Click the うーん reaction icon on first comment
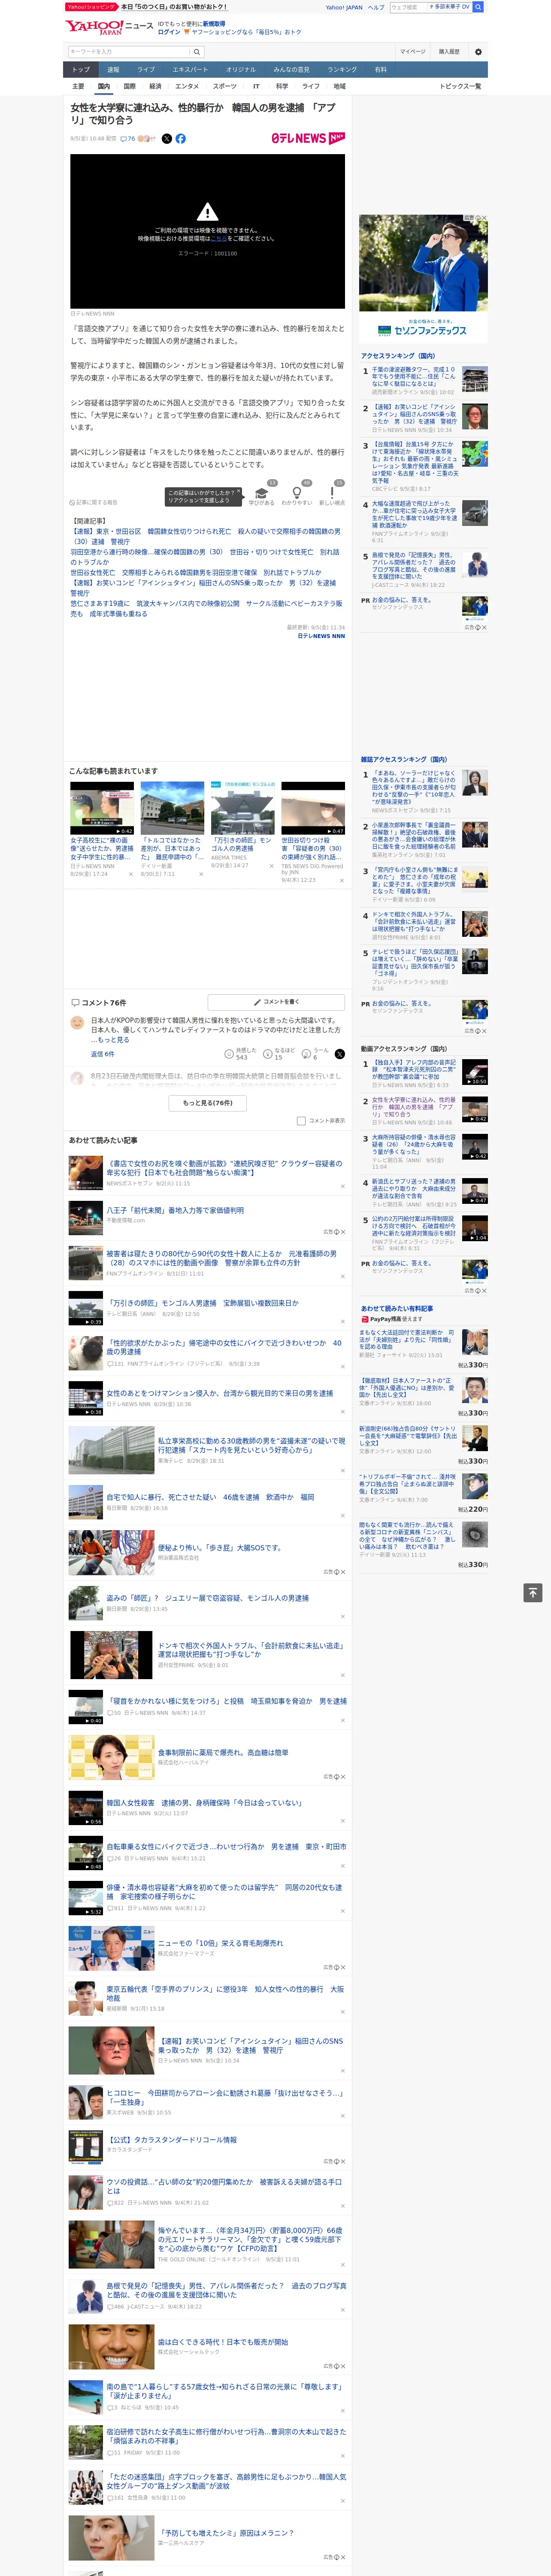The height and width of the screenshot is (2576, 551). coord(306,1054)
